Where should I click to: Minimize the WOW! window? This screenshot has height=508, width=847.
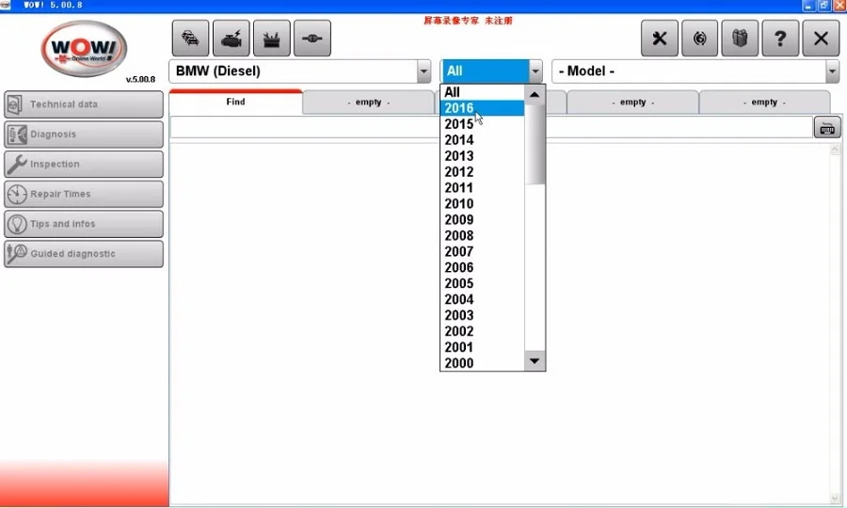[808, 6]
